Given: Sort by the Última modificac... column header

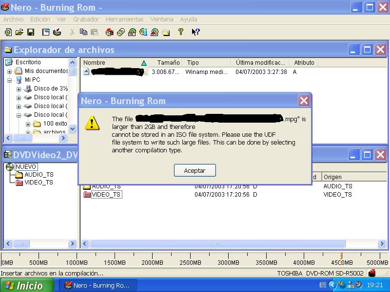Looking at the screenshot, I should click(x=260, y=63).
